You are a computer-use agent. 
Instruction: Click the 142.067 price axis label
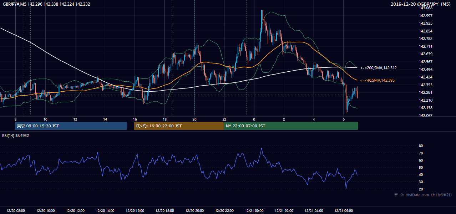coord(425,116)
